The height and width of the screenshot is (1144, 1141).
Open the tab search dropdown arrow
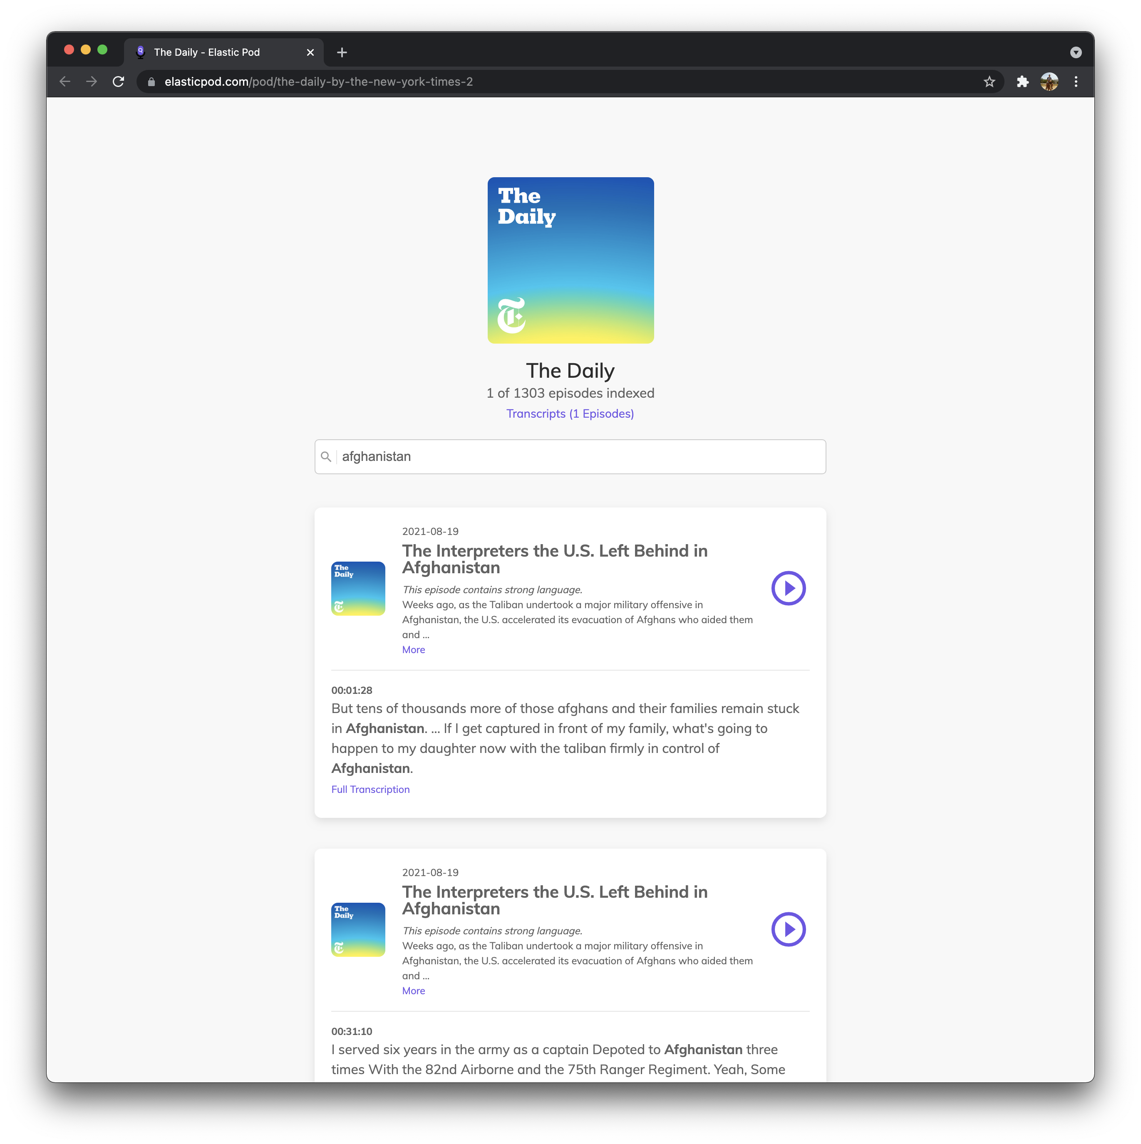pyautogui.click(x=1075, y=52)
